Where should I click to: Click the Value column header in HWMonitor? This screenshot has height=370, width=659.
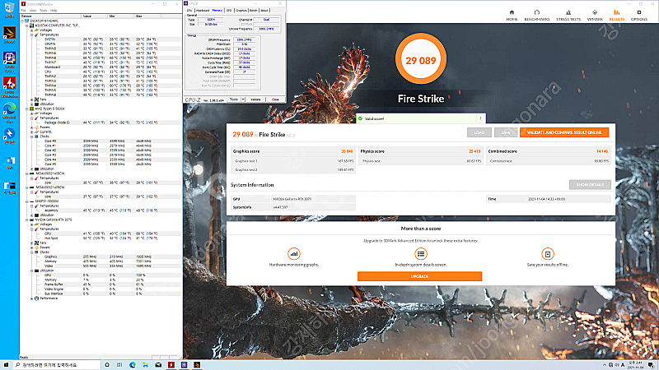point(95,16)
